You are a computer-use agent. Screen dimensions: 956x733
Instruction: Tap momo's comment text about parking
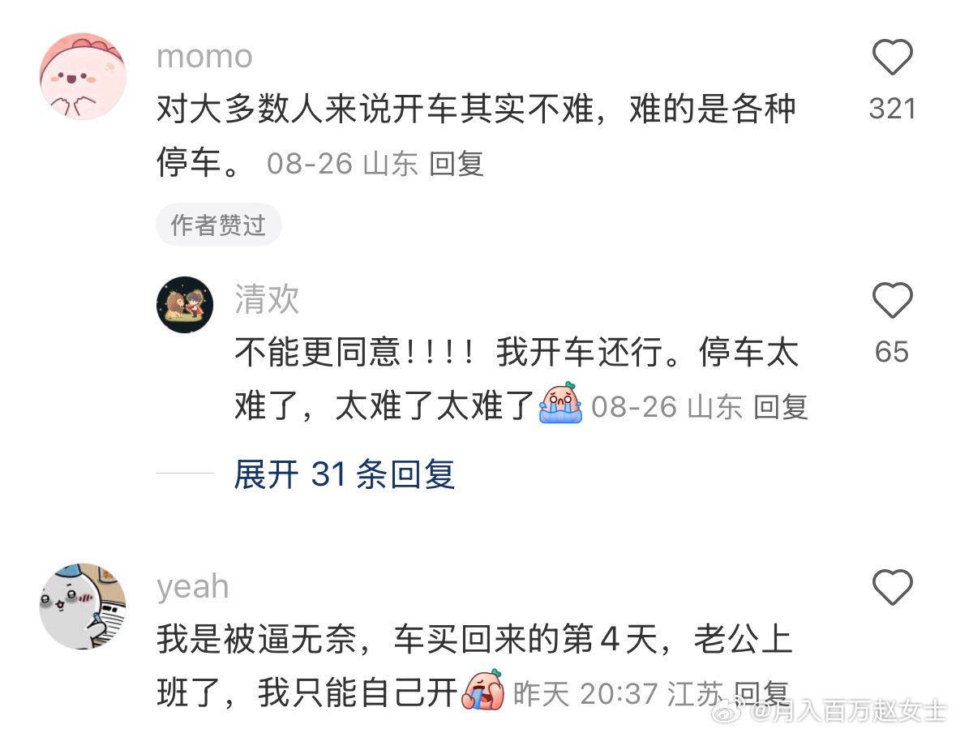click(x=475, y=135)
